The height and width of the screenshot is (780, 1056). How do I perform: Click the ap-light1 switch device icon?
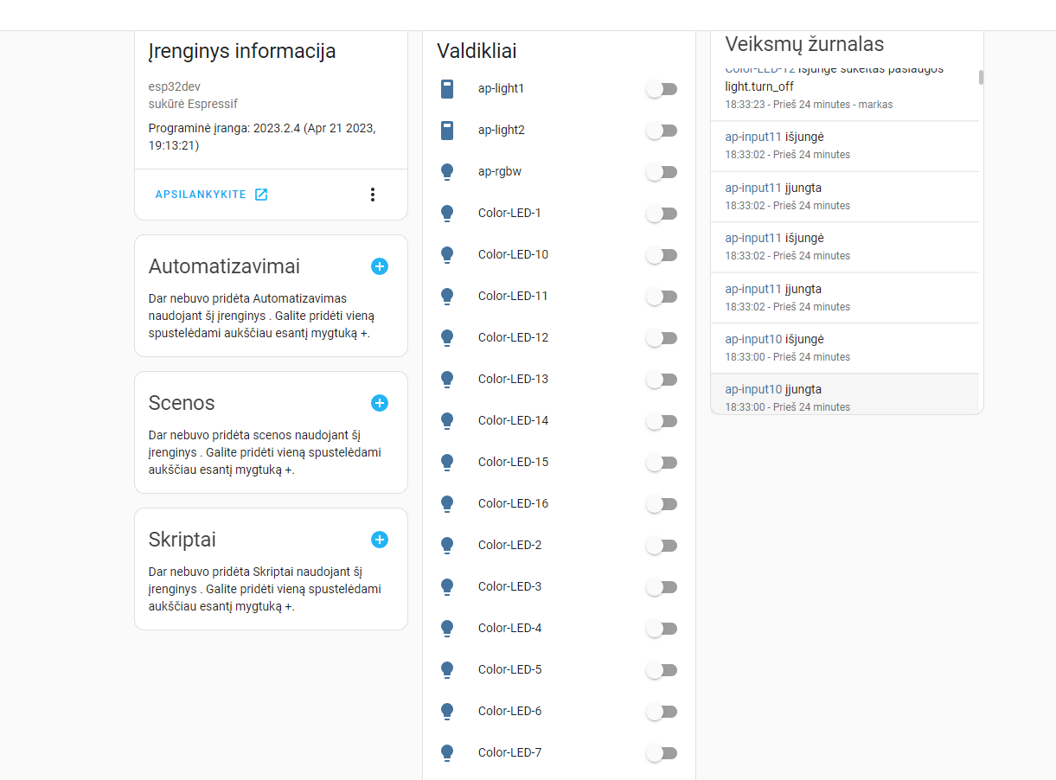pyautogui.click(x=447, y=89)
